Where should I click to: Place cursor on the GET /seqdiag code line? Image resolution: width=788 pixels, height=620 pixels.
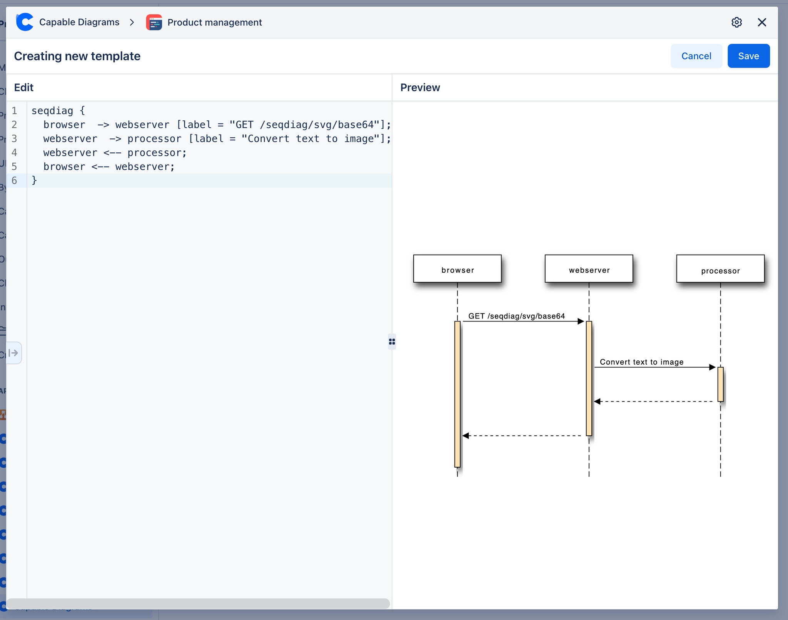217,125
